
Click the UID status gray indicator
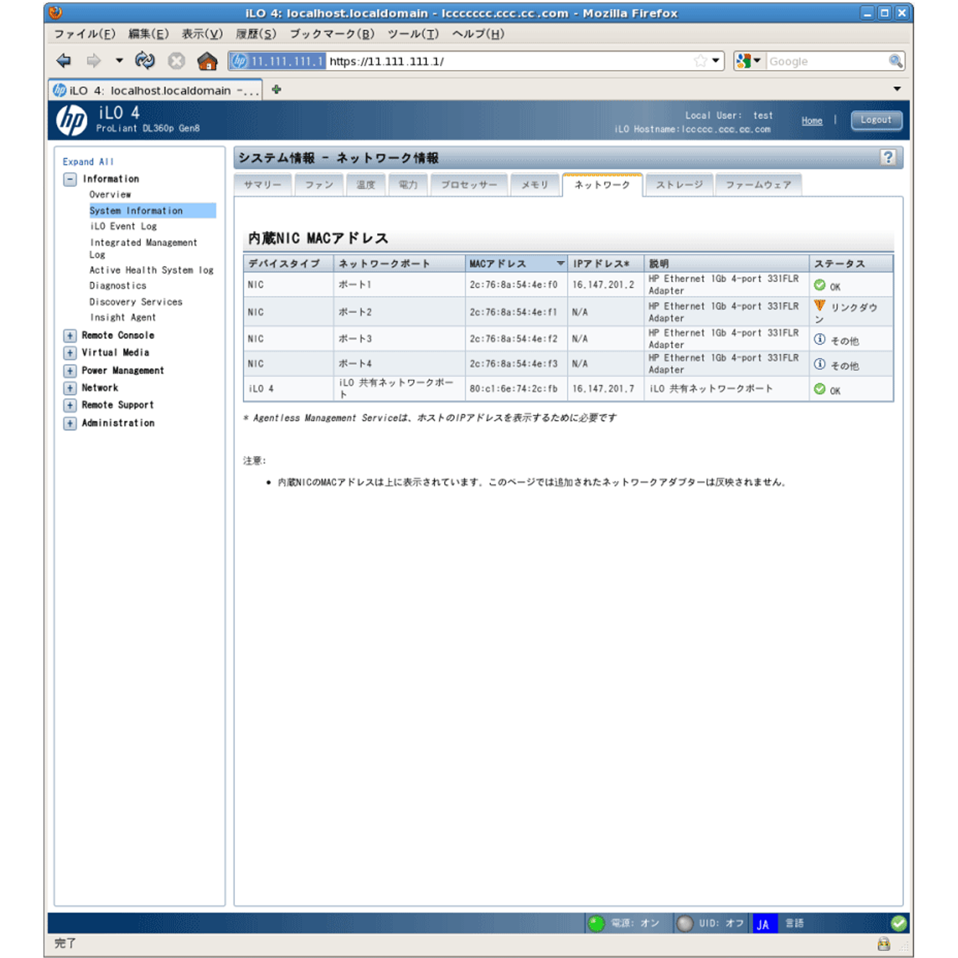pyautogui.click(x=685, y=923)
